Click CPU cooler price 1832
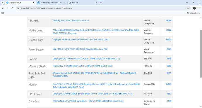Screen dimensions: 202x108 click(x=169, y=94)
